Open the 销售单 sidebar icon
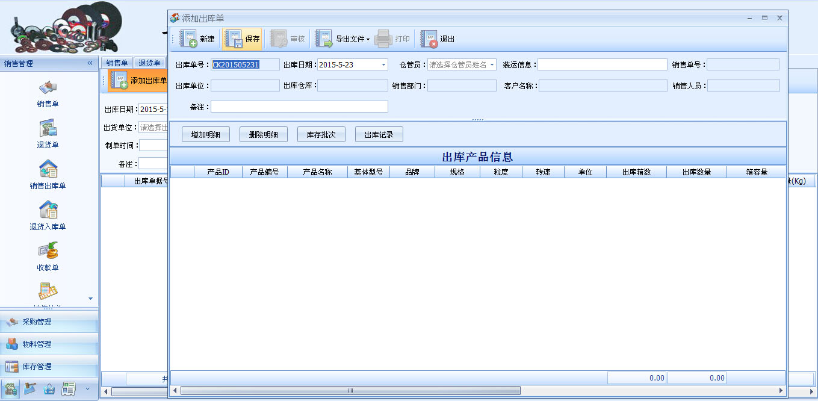 point(48,87)
